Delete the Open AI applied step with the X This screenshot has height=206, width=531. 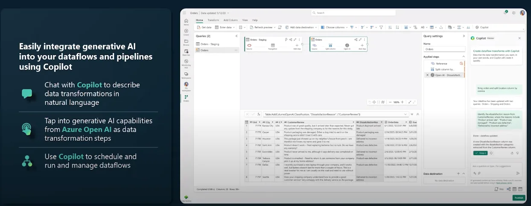point(427,75)
